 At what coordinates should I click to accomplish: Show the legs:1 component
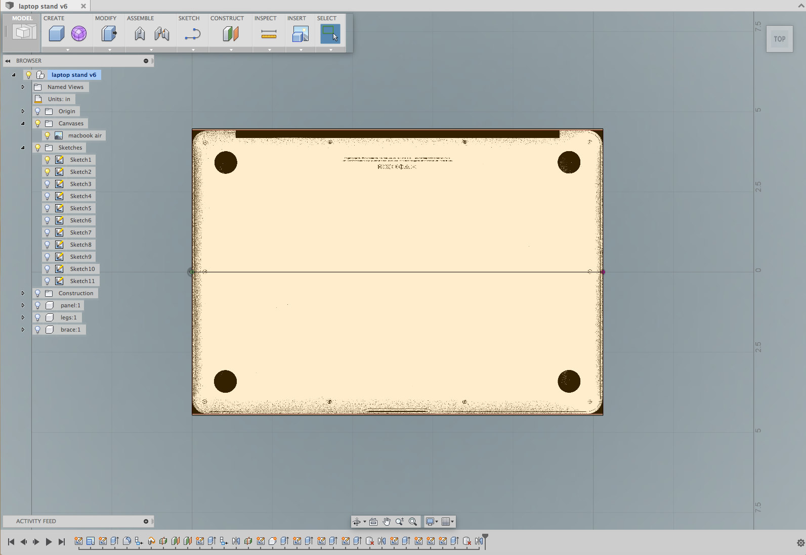37,317
